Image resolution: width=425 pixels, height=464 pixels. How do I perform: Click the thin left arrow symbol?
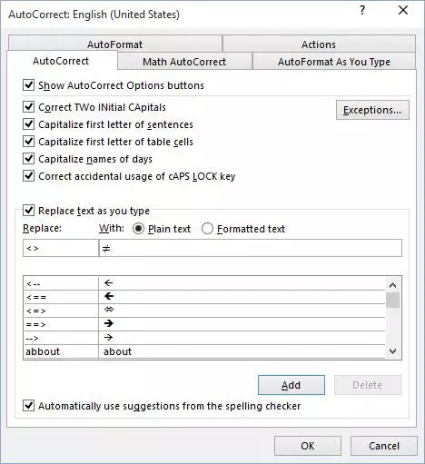[108, 283]
